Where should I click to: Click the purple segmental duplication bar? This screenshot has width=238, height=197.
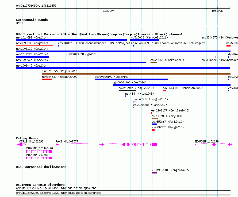tap(154, 173)
